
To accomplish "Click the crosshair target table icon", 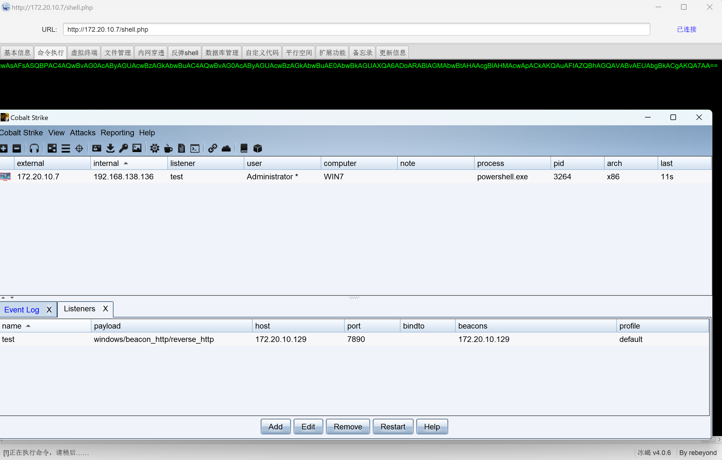I will [x=79, y=148].
